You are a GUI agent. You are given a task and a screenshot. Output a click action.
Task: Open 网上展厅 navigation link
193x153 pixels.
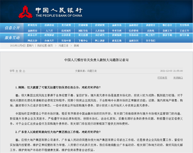point(151,35)
